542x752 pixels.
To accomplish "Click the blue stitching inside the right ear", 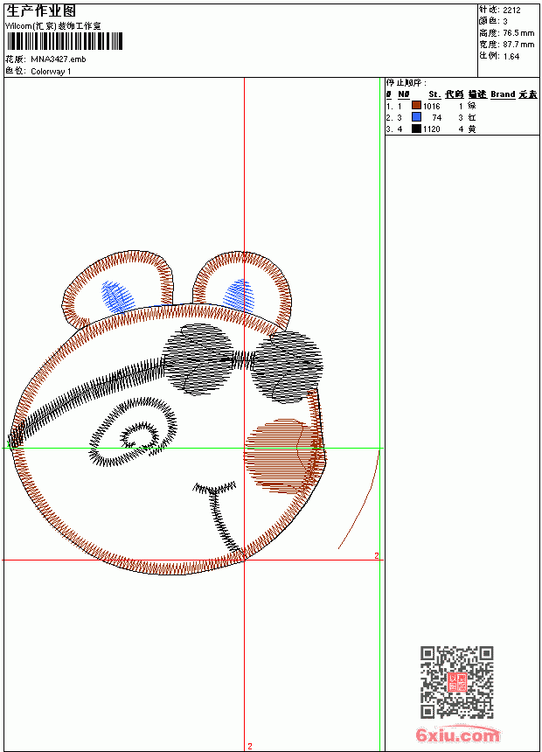I will (x=239, y=296).
